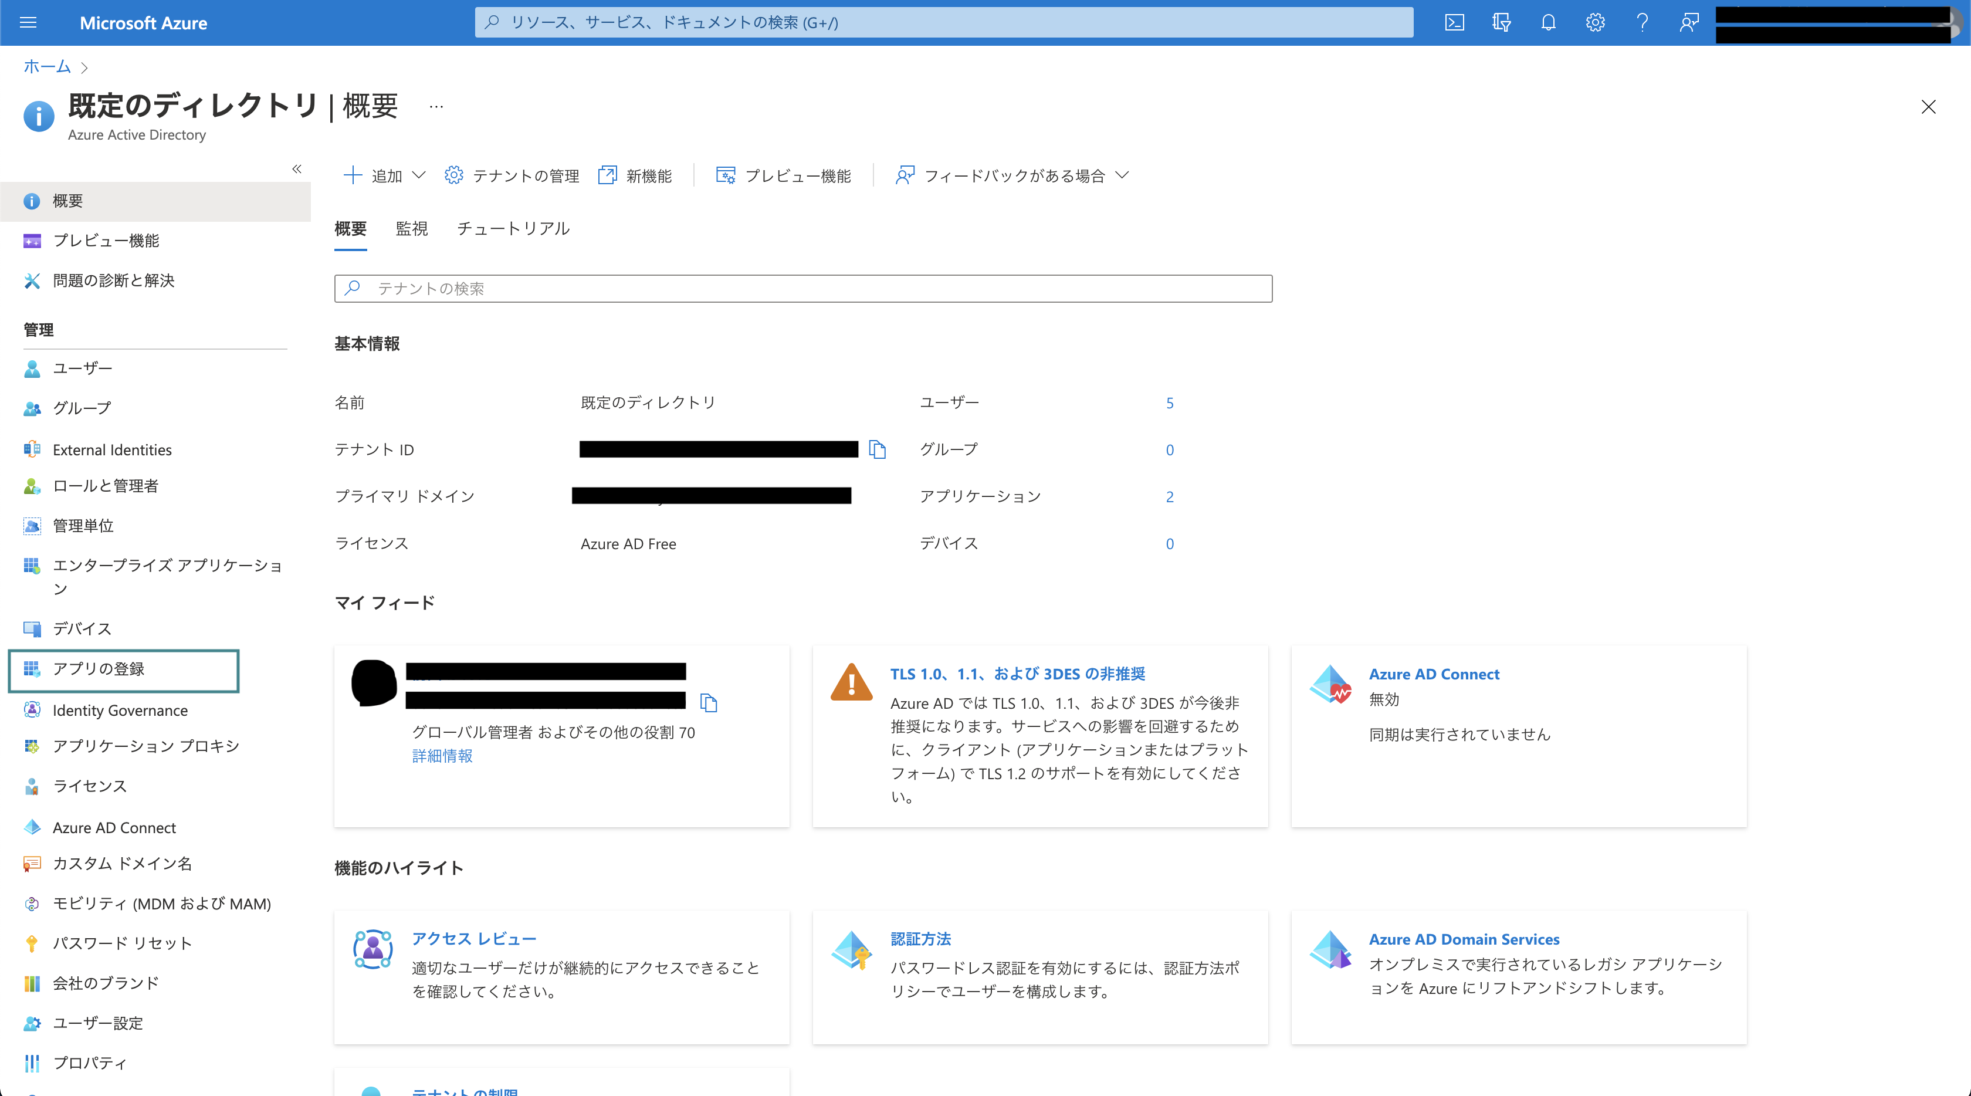The height and width of the screenshot is (1096, 1971).
Task: Switch to the 監視 tab
Action: [x=412, y=229]
